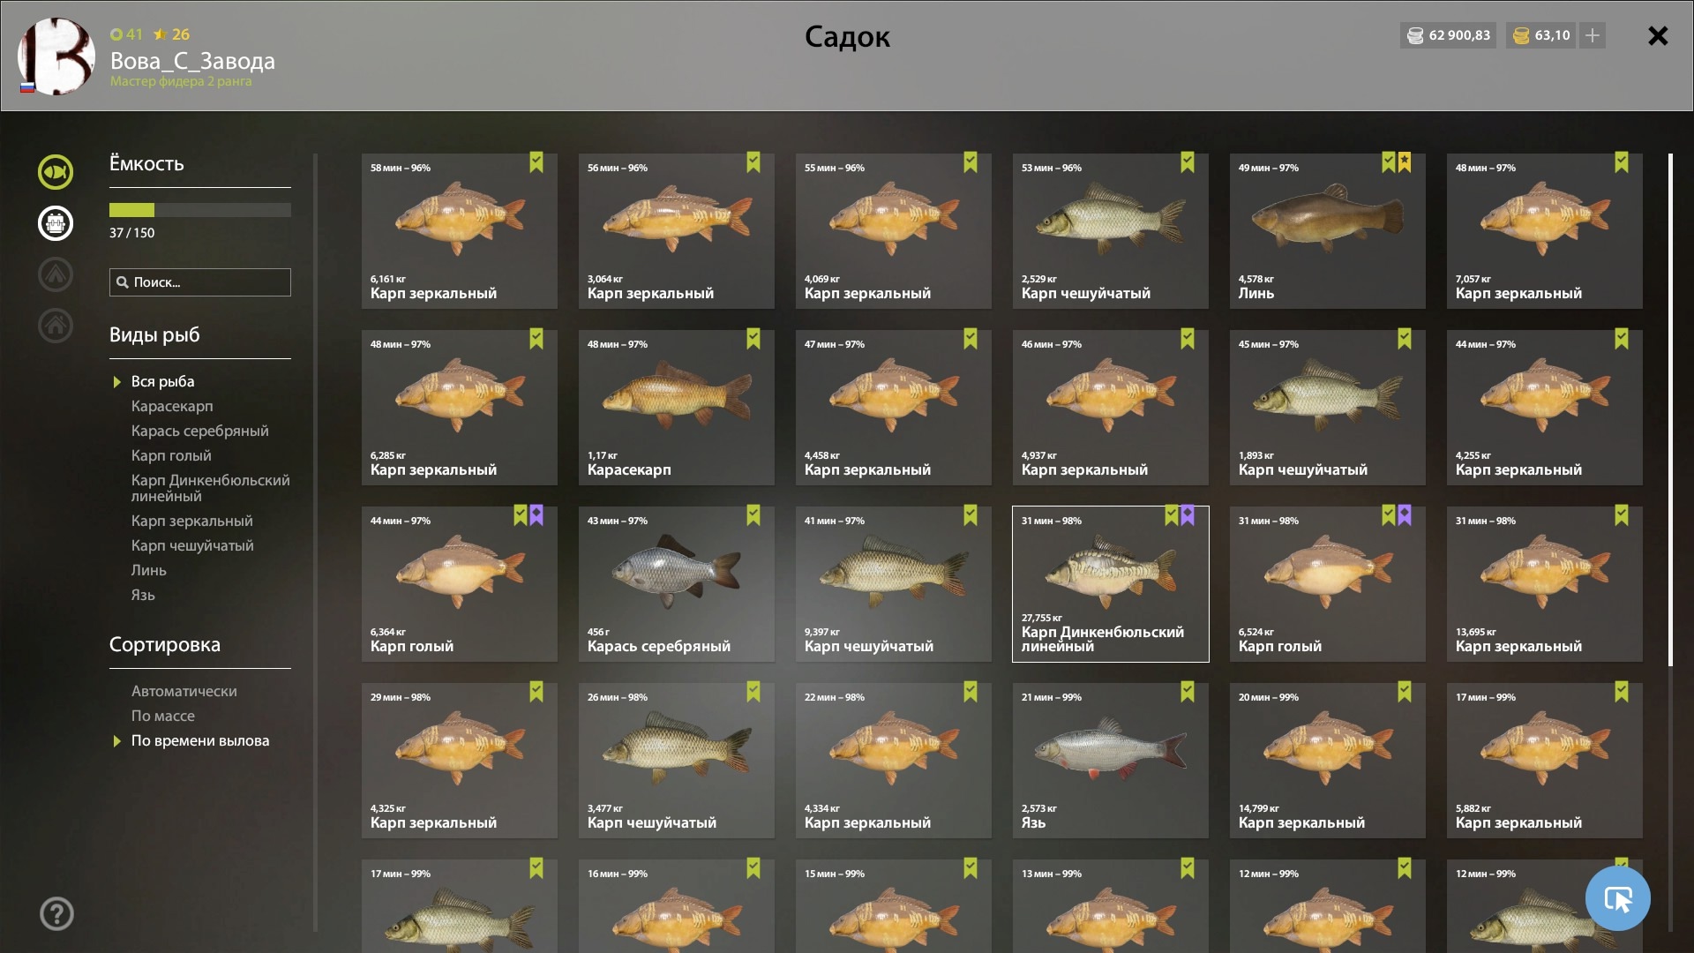Filter list by Язь
1694x953 pixels.
(143, 595)
